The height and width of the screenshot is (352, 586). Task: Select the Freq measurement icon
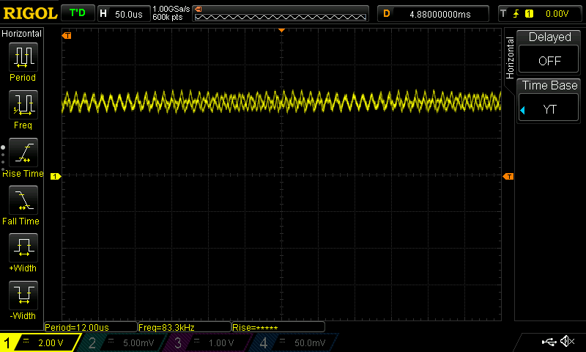coord(23,105)
